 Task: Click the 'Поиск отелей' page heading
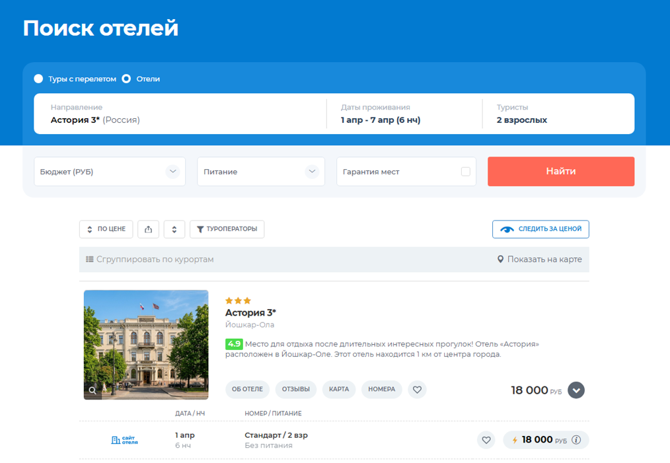click(100, 28)
